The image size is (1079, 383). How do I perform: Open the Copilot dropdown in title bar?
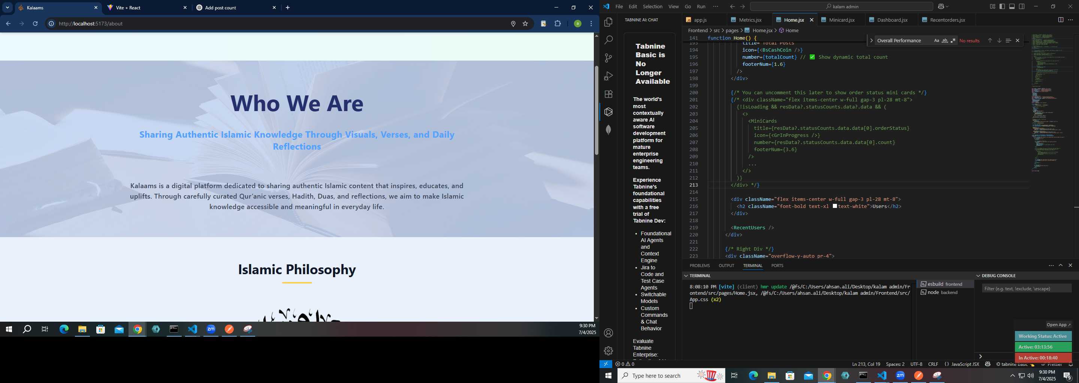tap(943, 7)
